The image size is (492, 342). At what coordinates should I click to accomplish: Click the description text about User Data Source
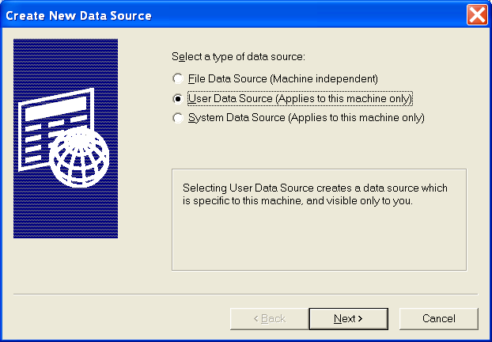(315, 194)
